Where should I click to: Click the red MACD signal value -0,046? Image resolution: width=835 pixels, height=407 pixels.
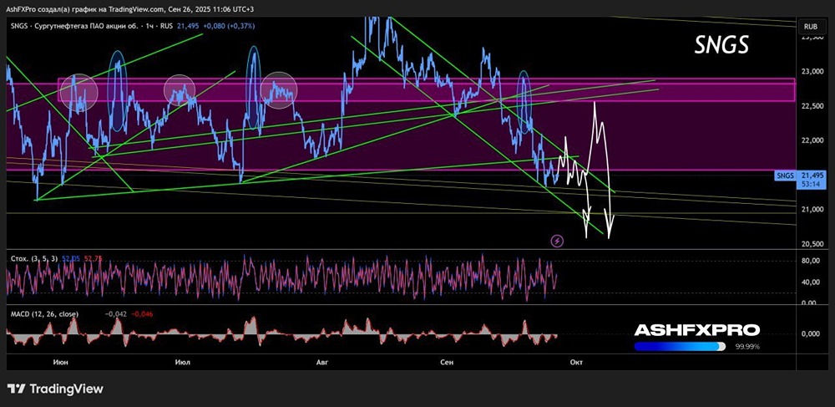(x=141, y=314)
